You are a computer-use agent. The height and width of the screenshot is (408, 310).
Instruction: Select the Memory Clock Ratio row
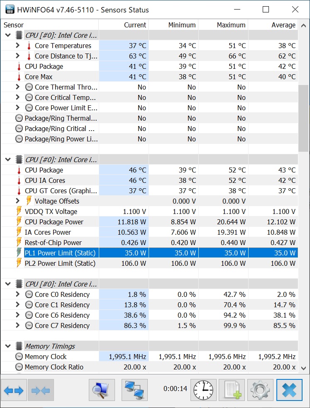54,367
